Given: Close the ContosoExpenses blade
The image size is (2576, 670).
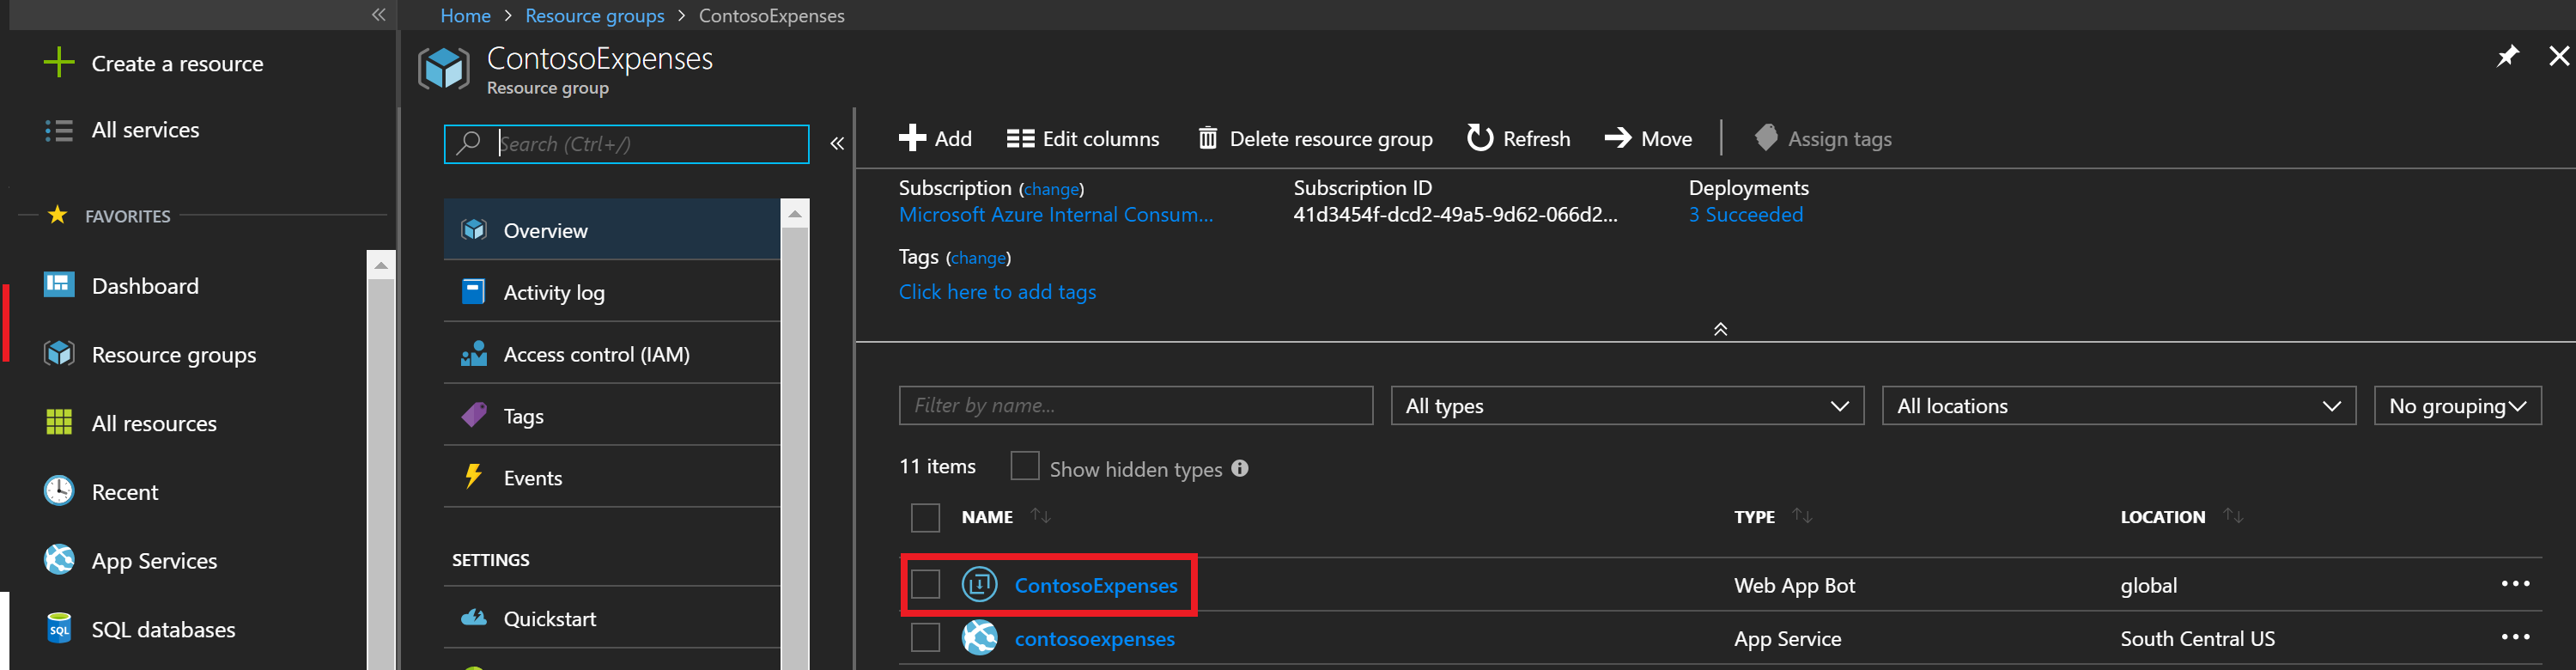Looking at the screenshot, I should (x=2559, y=56).
